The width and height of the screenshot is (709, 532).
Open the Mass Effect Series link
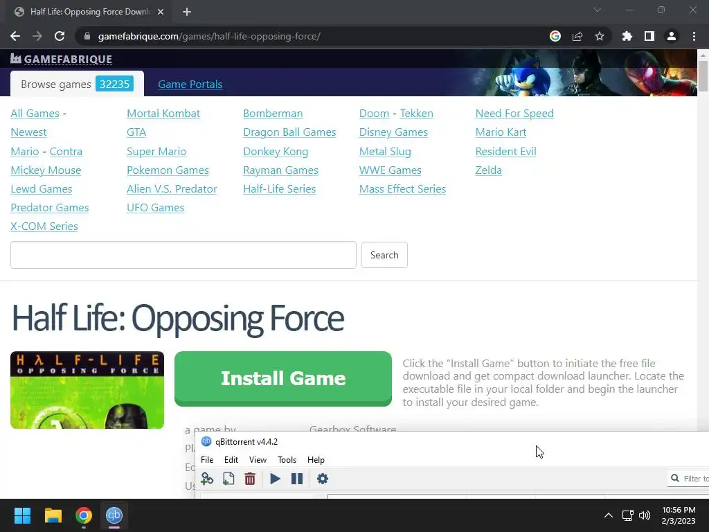402,189
